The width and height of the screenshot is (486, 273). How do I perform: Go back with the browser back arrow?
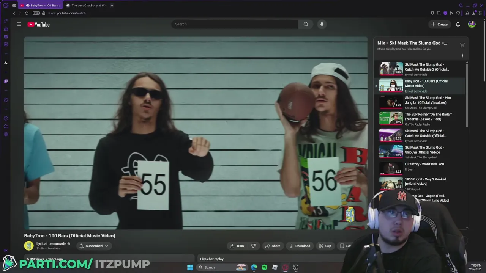pyautogui.click(x=14, y=13)
